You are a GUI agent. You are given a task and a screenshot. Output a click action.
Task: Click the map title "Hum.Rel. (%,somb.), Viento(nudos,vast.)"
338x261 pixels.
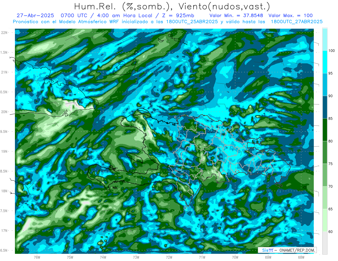coord(172,6)
